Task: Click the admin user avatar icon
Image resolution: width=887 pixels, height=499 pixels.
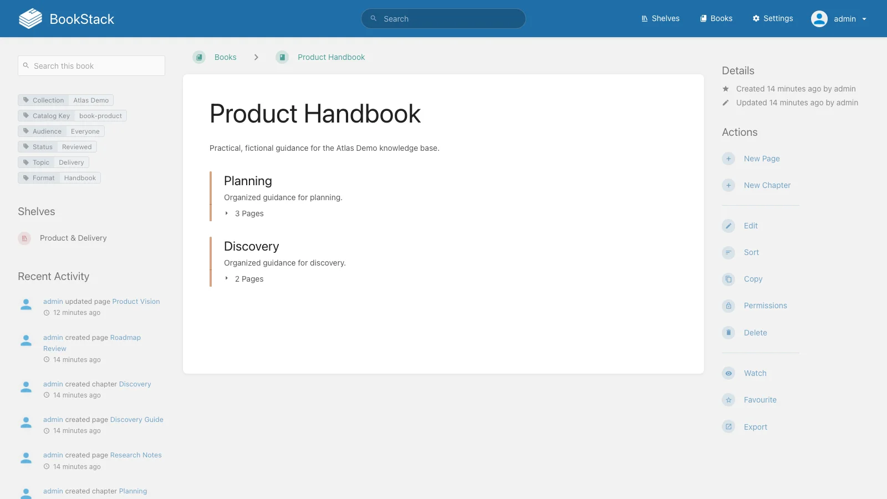Action: pyautogui.click(x=819, y=19)
